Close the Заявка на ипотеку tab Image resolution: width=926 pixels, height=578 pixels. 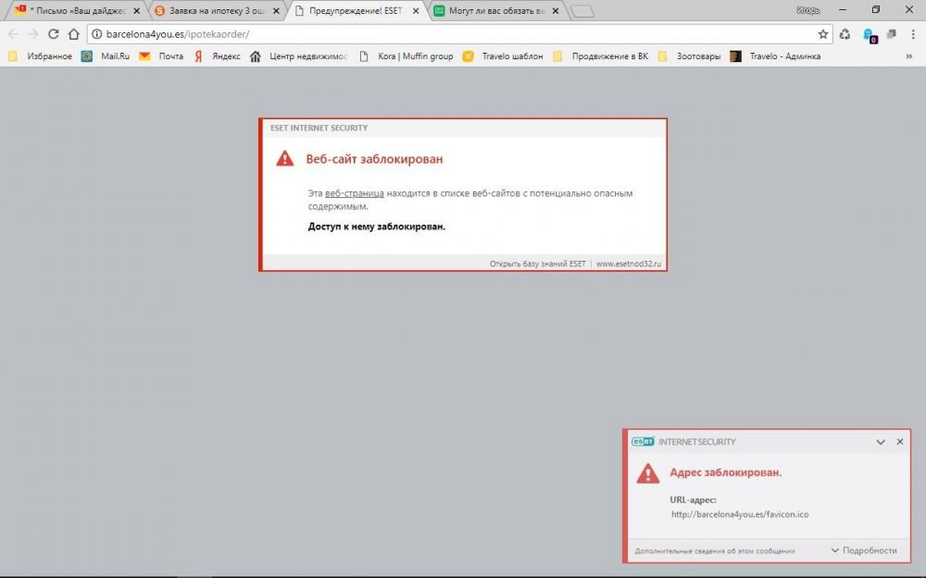[x=276, y=10]
